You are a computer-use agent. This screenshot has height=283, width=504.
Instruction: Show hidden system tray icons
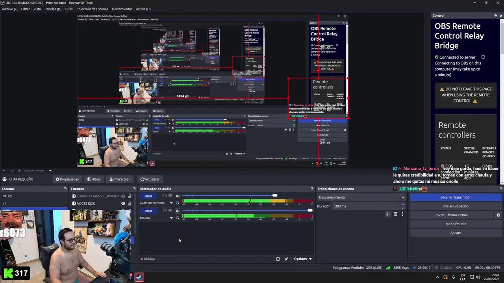point(437,277)
